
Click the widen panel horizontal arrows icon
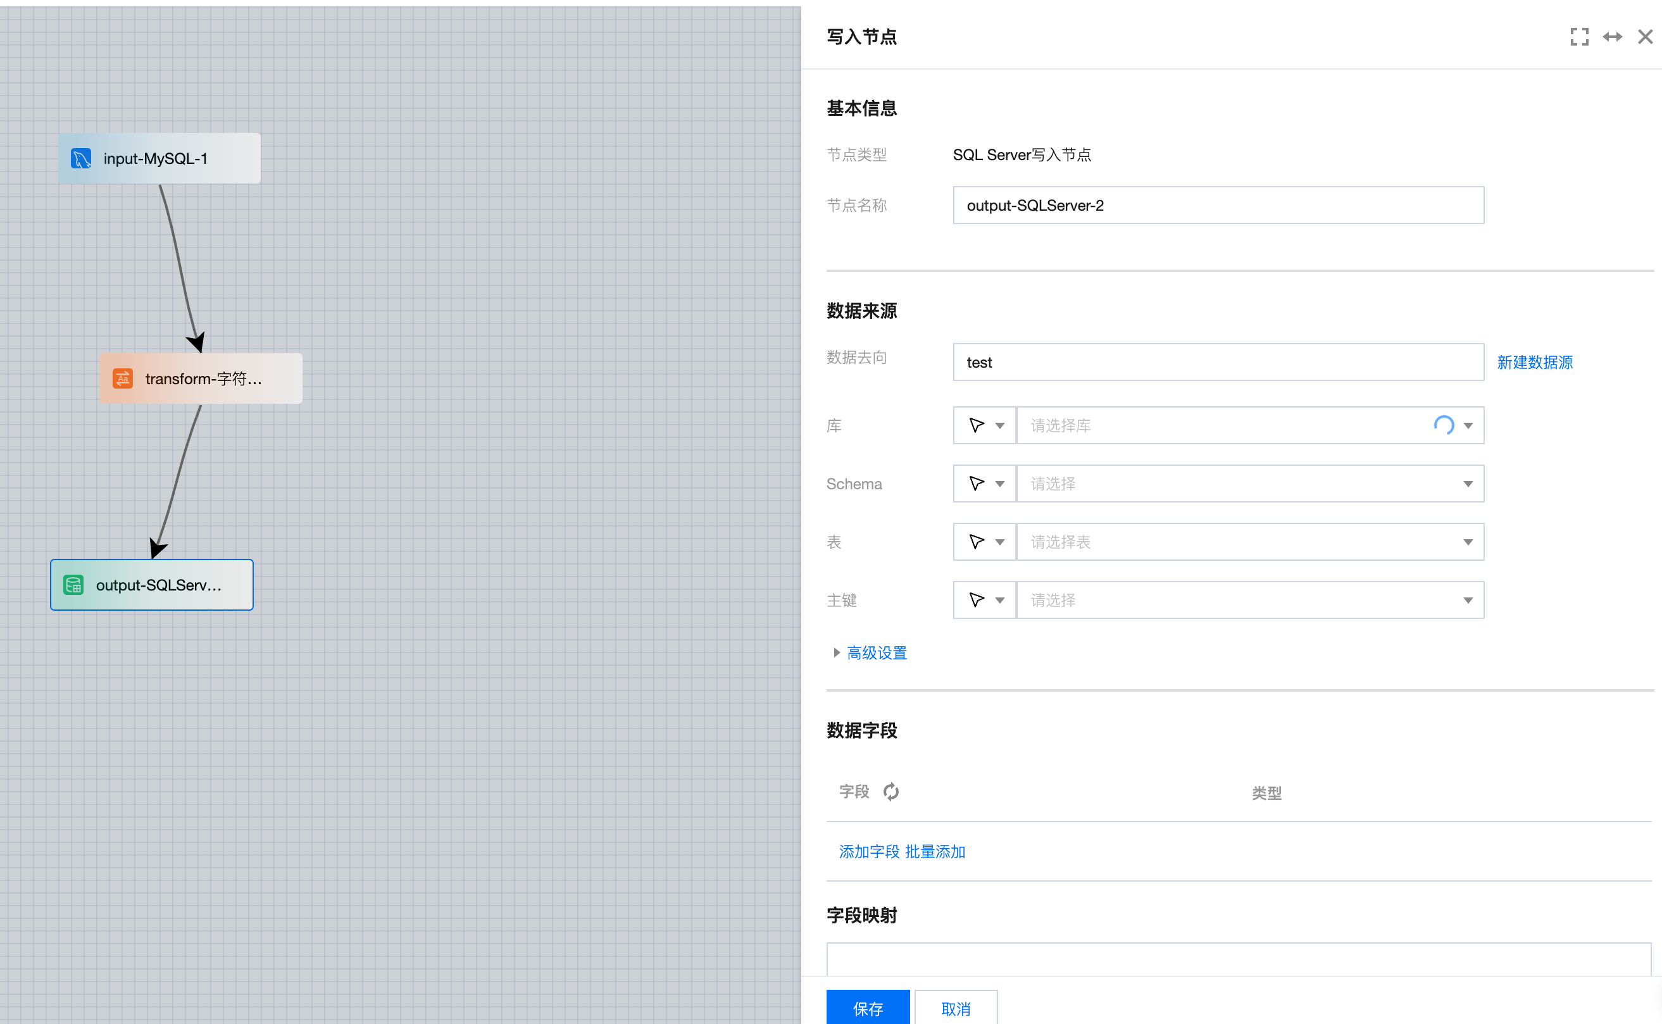(1612, 37)
